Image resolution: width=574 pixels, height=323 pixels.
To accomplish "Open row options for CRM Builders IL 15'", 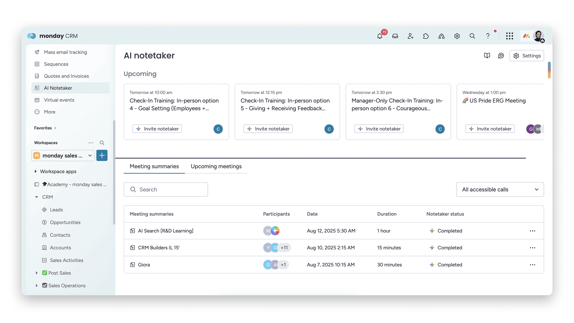I will pos(532,248).
